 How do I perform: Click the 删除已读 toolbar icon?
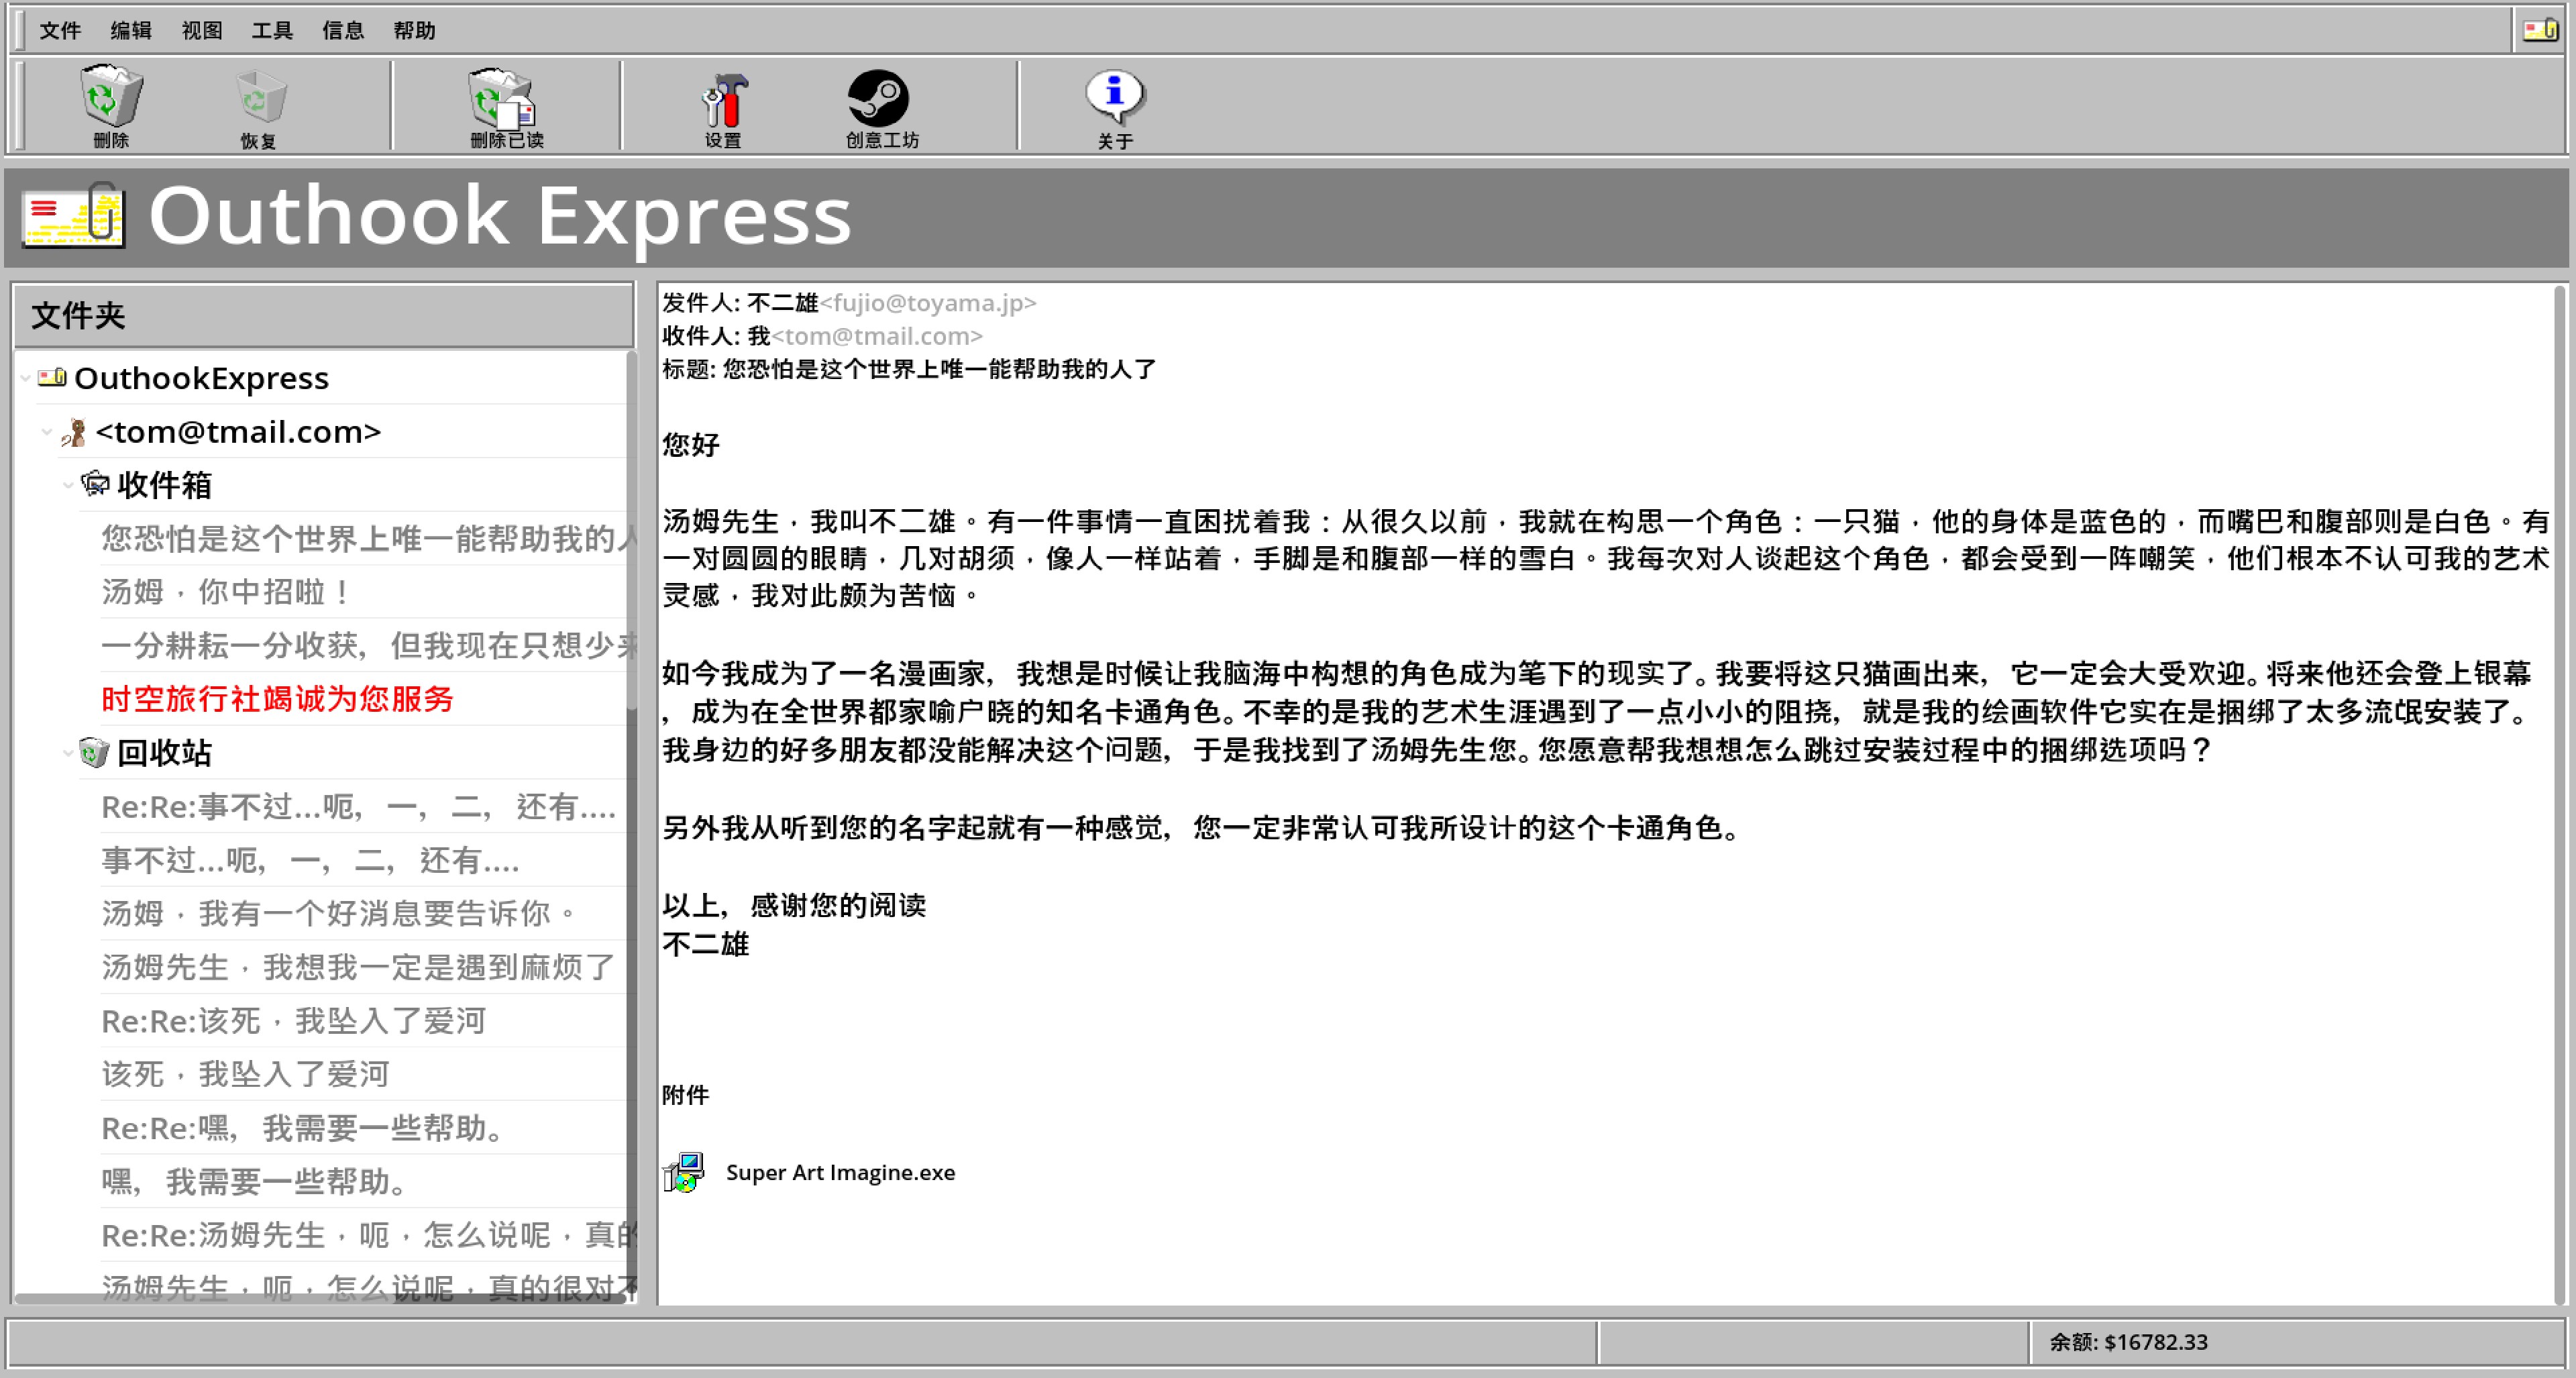click(504, 98)
